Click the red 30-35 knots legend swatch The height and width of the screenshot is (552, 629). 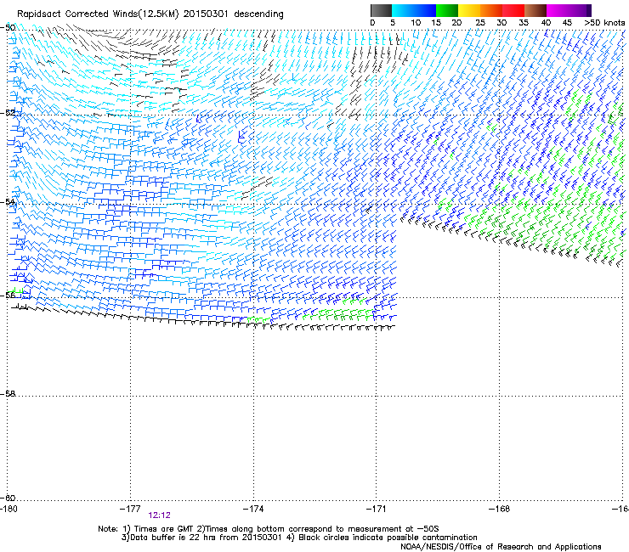click(x=513, y=10)
